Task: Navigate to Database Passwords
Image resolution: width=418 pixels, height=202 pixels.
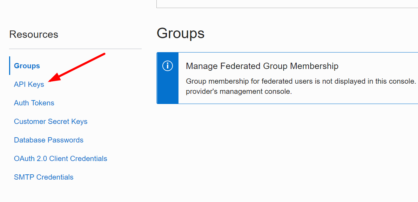Action: [x=49, y=140]
